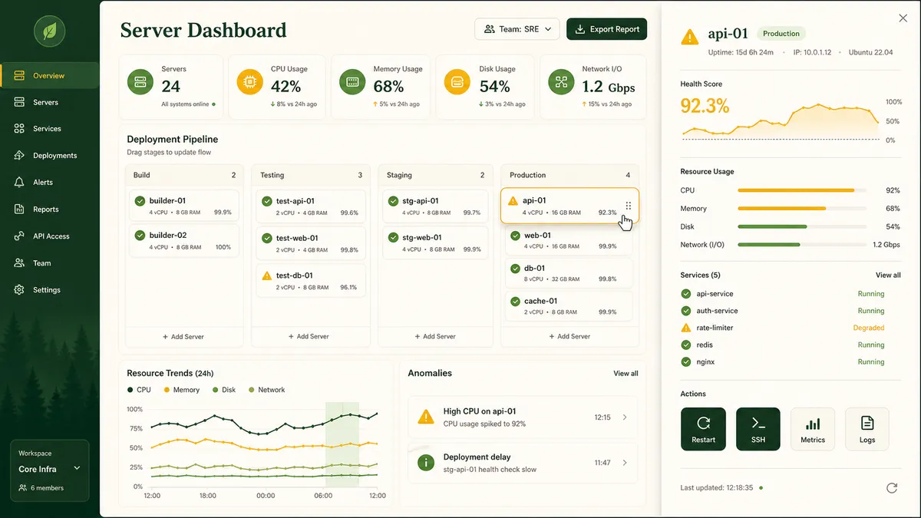Click the Network I/O icon
Viewport: 921px width, 518px height.
coord(561,81)
